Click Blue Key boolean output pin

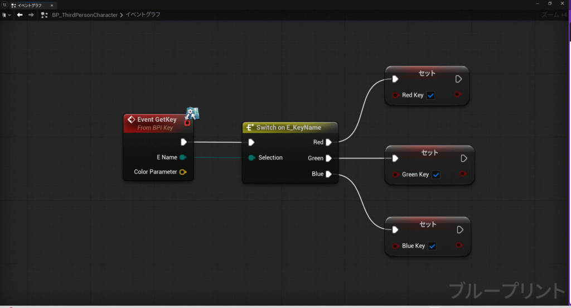pyautogui.click(x=459, y=246)
